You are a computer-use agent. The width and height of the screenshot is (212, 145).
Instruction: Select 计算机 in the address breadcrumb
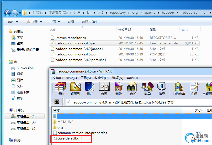[38, 13]
